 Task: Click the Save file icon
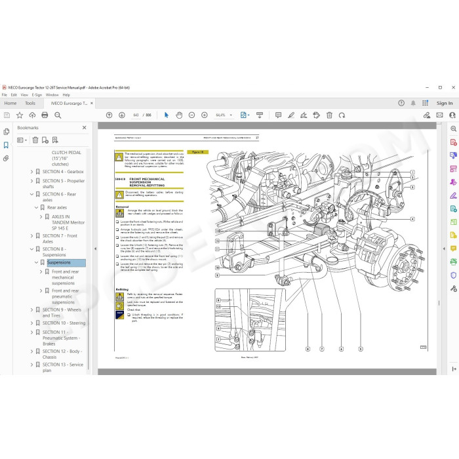[x=7, y=115]
